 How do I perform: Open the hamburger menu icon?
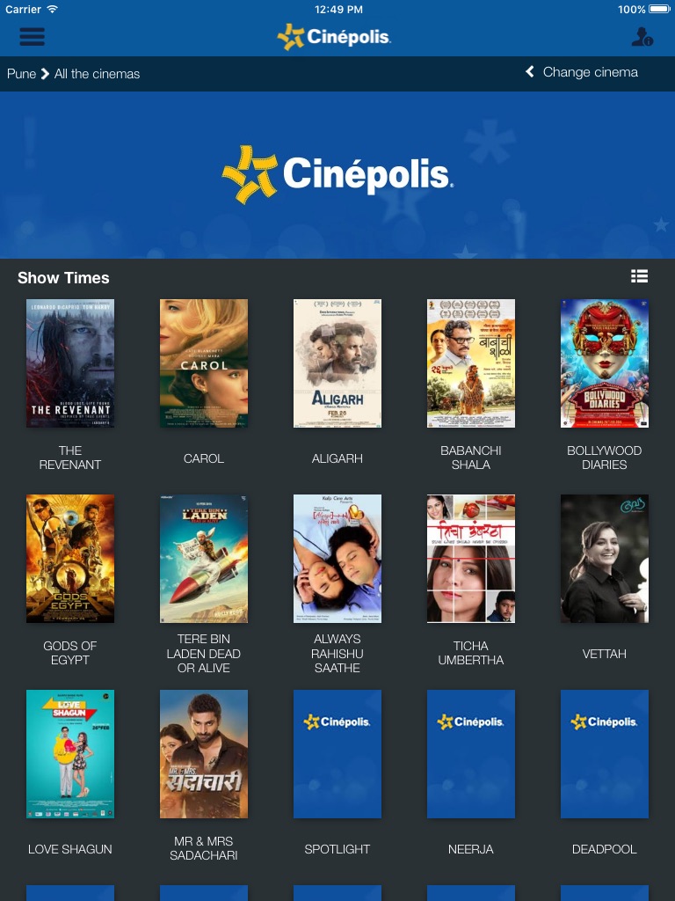tap(33, 36)
